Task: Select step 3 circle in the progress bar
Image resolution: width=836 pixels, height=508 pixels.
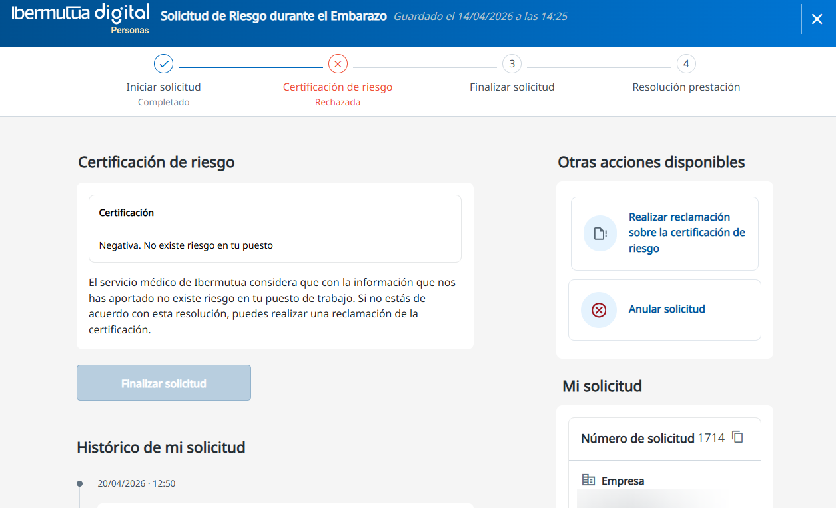Action: coord(512,64)
